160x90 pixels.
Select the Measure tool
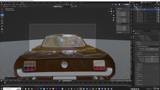[x=2, y=29]
